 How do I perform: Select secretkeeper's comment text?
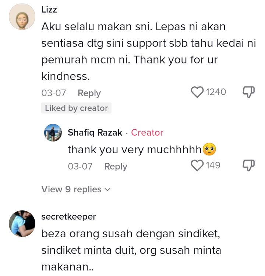[131, 250]
